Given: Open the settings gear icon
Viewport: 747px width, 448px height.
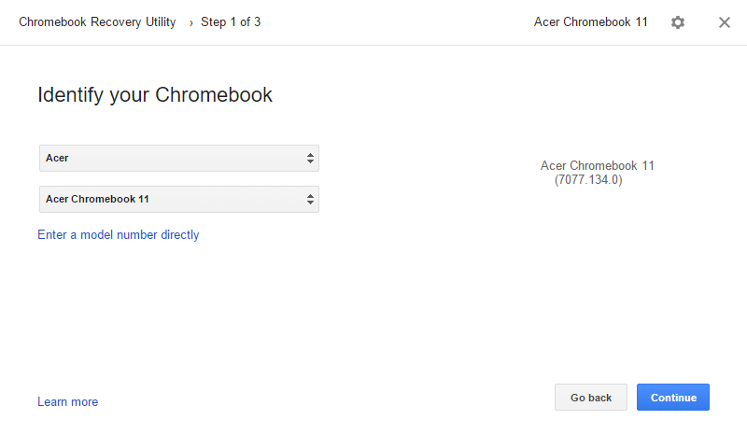Looking at the screenshot, I should pos(678,22).
